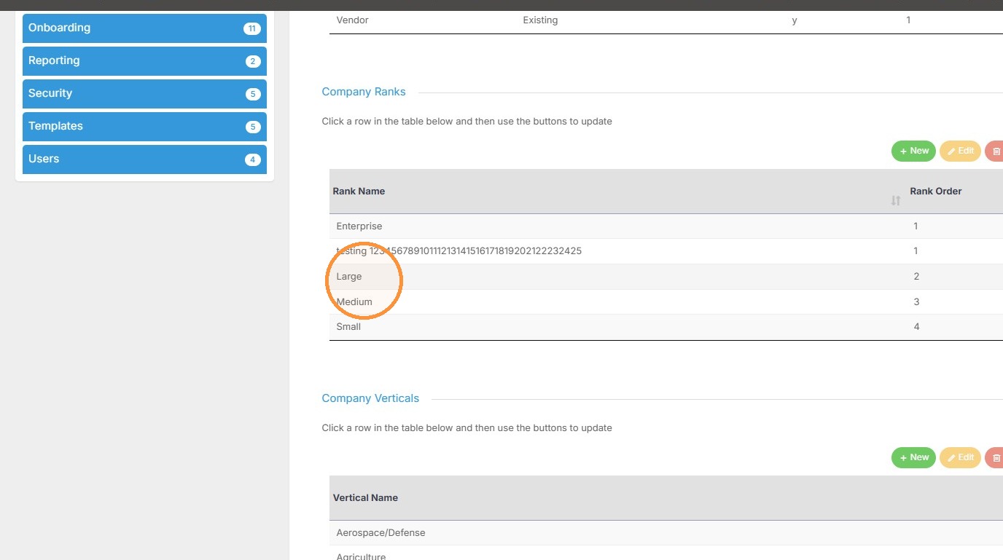Delete the selected company vertical via trash icon
Screen dimensions: 1003x560
point(995,457)
